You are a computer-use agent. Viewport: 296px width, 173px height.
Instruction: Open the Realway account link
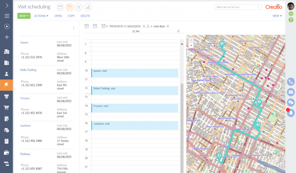point(25,154)
